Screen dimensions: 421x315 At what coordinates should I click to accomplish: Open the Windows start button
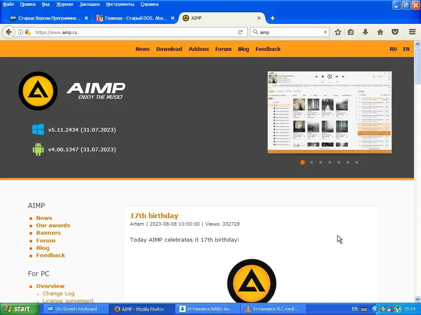point(20,309)
